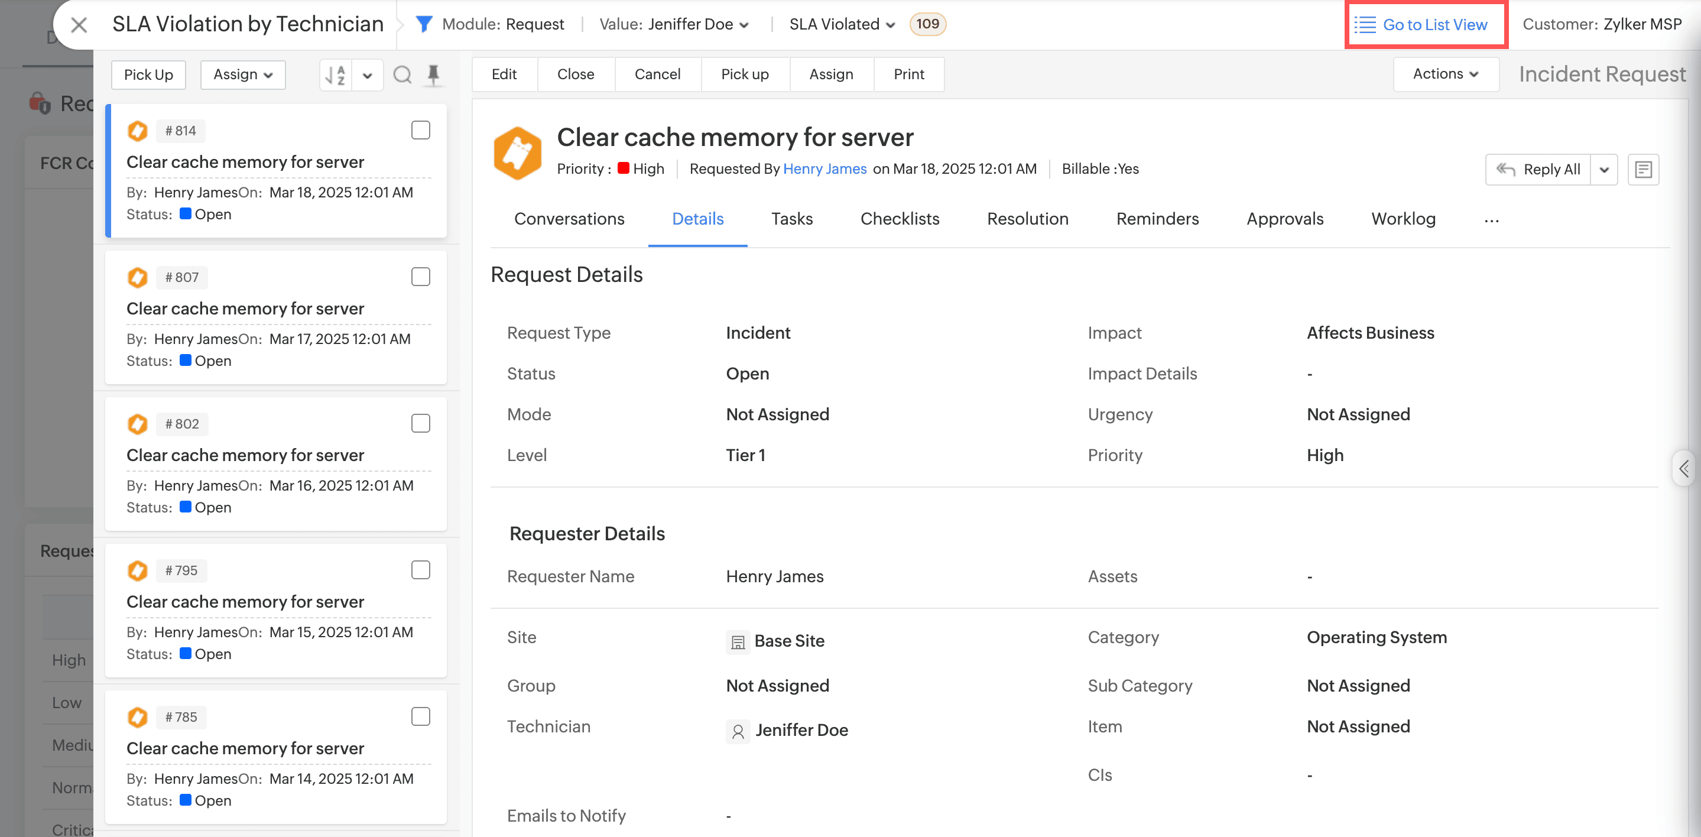
Task: Click the search magnifier icon in list toolbar
Action: coord(402,74)
